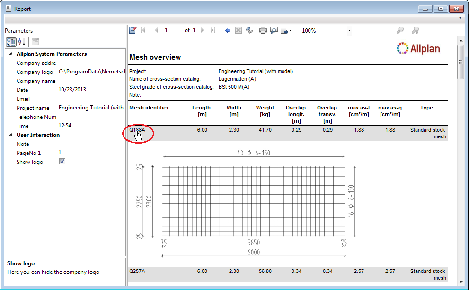Image resolution: width=469 pixels, height=290 pixels.
Task: Collapse the Allplan System Parameters group
Action: click(10, 54)
